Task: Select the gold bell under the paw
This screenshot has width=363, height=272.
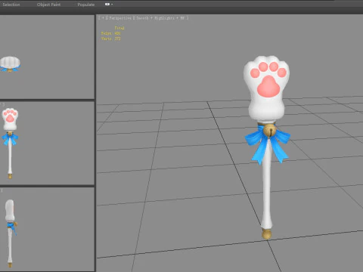Action: pos(270,131)
